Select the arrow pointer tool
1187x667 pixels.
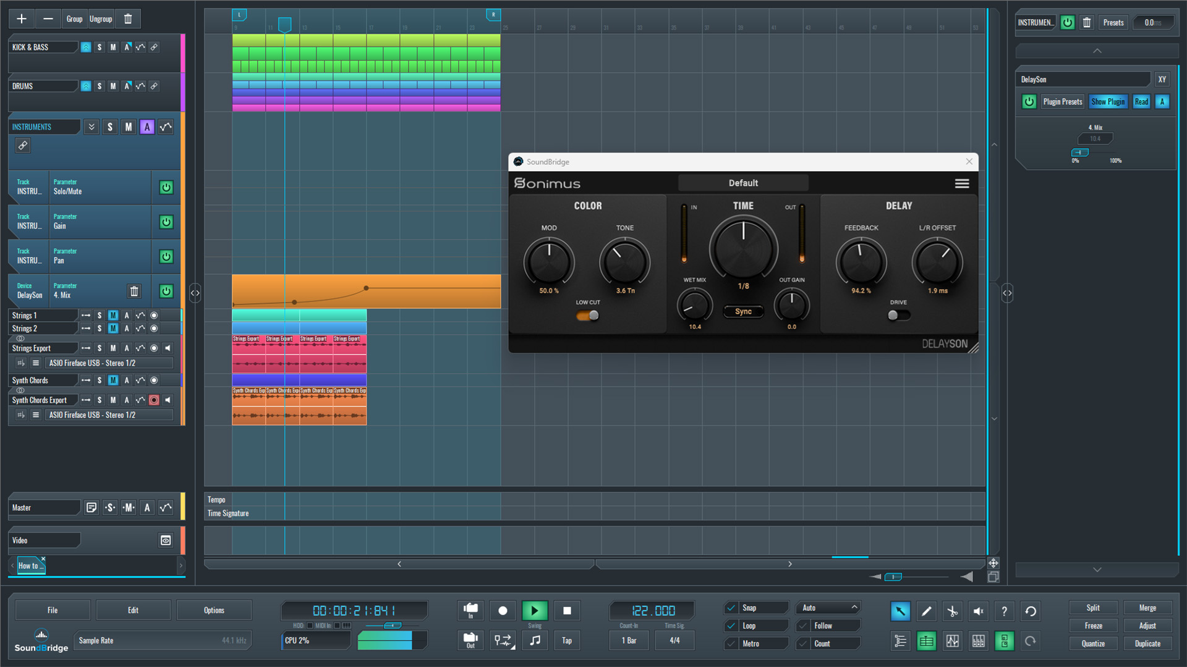coord(900,611)
